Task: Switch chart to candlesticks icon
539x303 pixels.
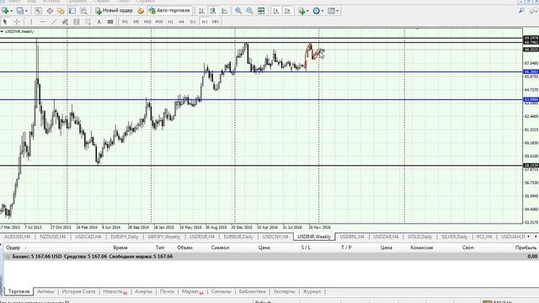Action: click(x=213, y=11)
